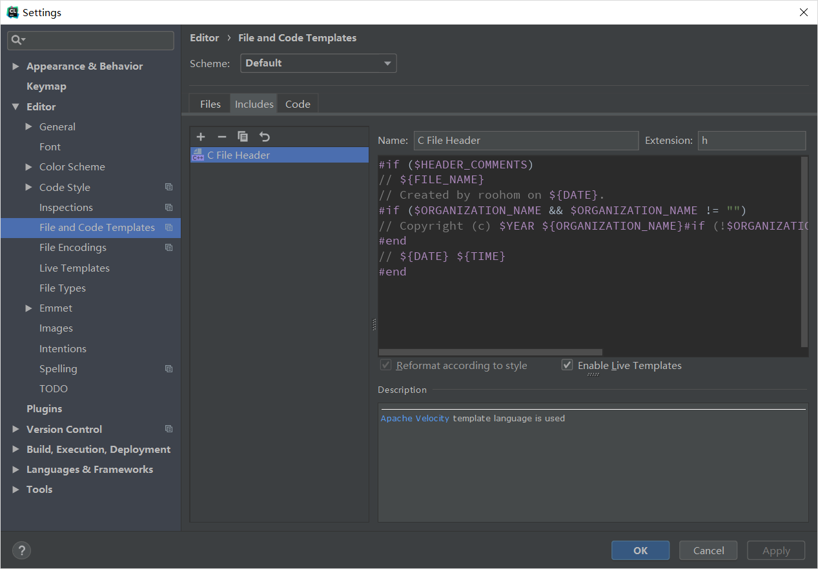This screenshot has height=569, width=818.
Task: Click the C++ file icon of C File Header
Action: point(198,155)
